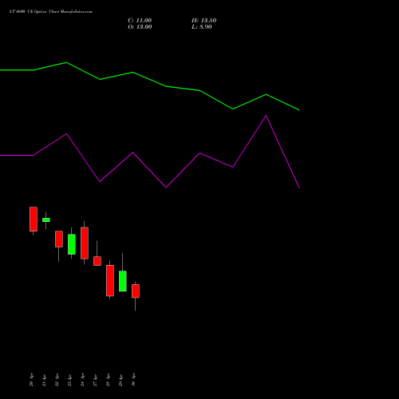Select the tall red candle for 24 Apr
The image size is (399, 399).
coord(85,243)
